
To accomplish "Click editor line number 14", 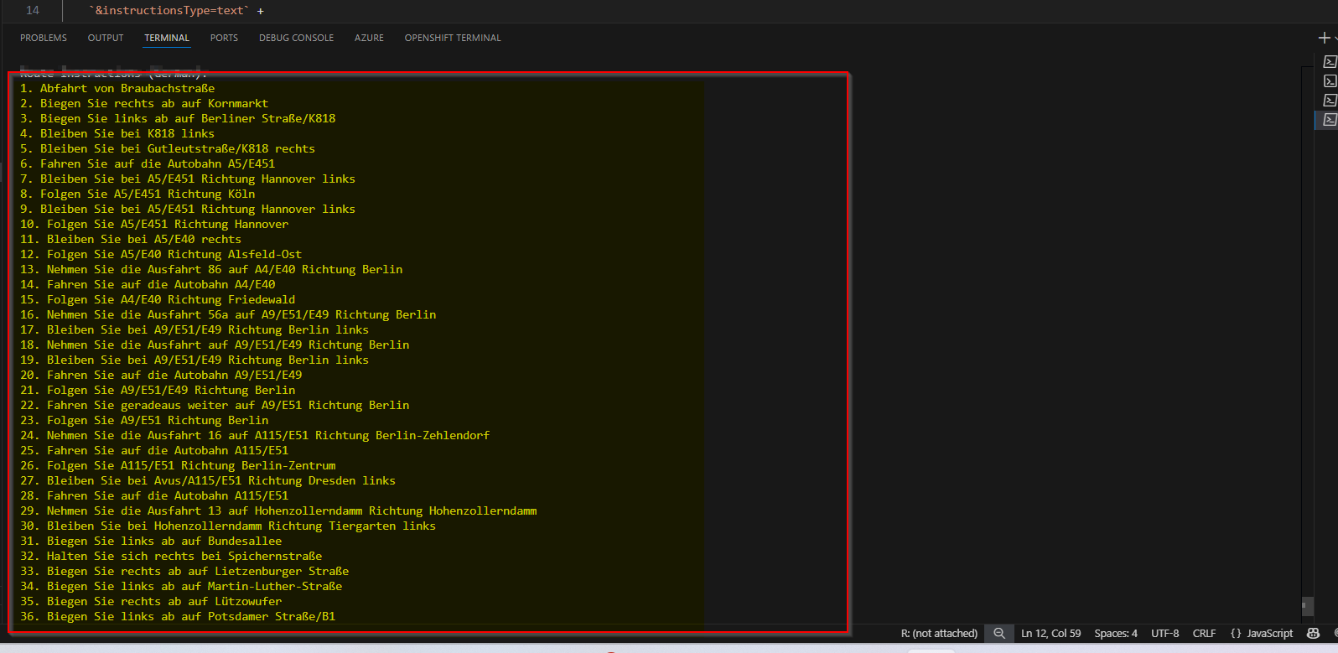I will pos(33,10).
